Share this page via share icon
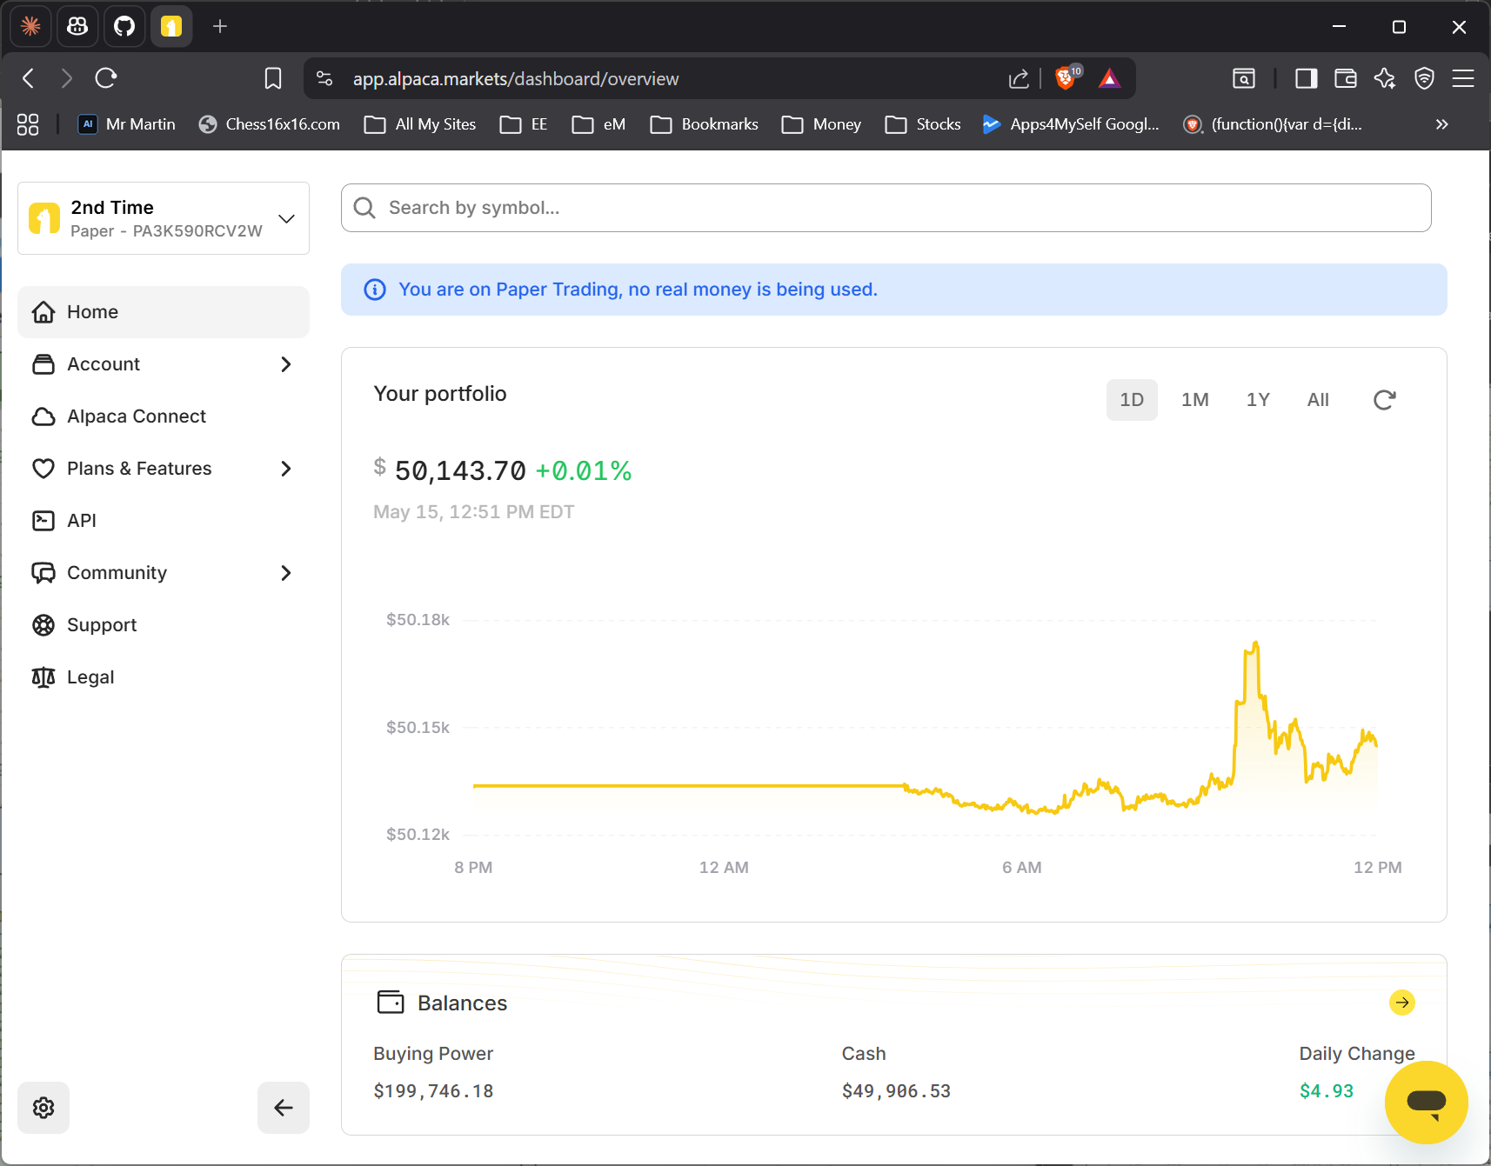 click(1019, 79)
